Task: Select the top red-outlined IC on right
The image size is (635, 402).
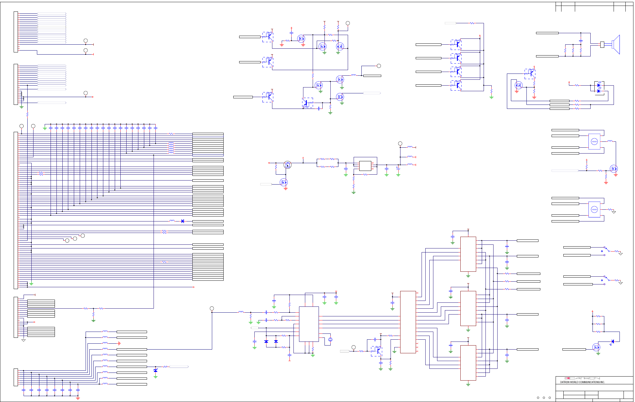Action: (468, 254)
